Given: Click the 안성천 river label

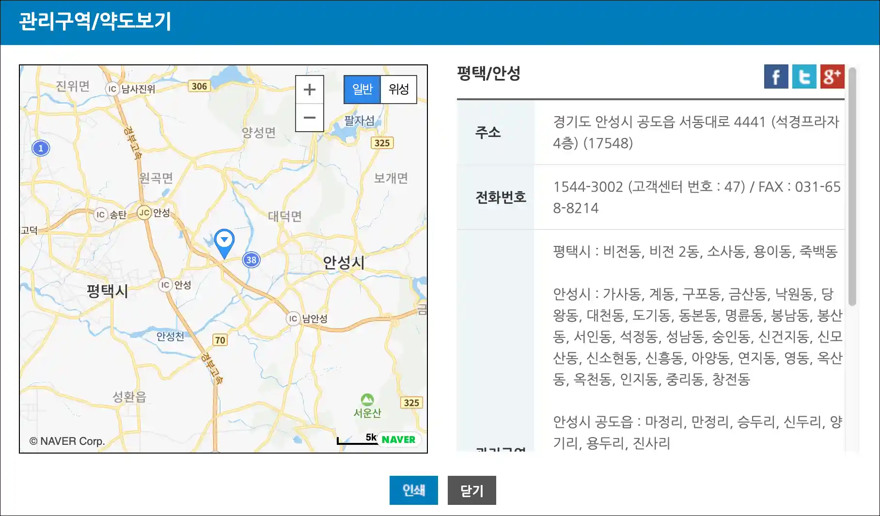Looking at the screenshot, I should [170, 336].
